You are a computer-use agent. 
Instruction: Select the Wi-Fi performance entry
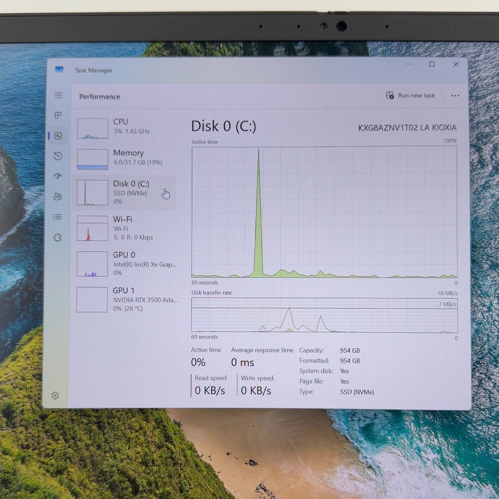[x=125, y=228]
